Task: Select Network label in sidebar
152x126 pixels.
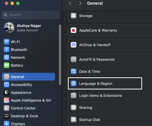Action: click(18, 57)
